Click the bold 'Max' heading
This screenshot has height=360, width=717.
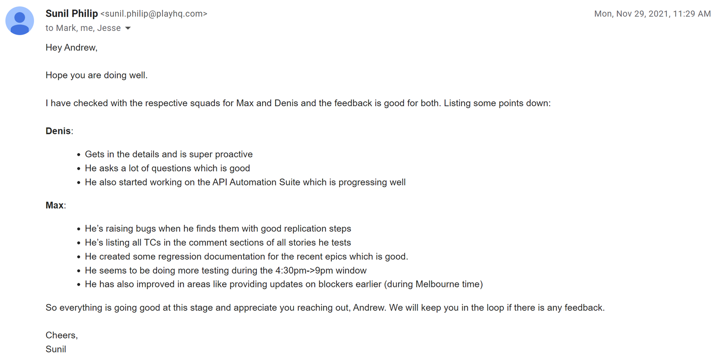coord(55,206)
